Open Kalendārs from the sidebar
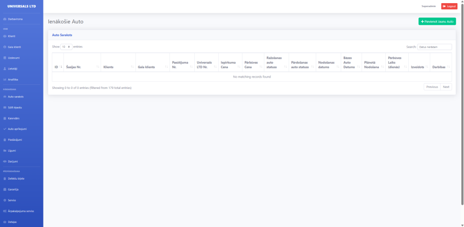Image resolution: width=464 pixels, height=227 pixels. [x=5, y=118]
